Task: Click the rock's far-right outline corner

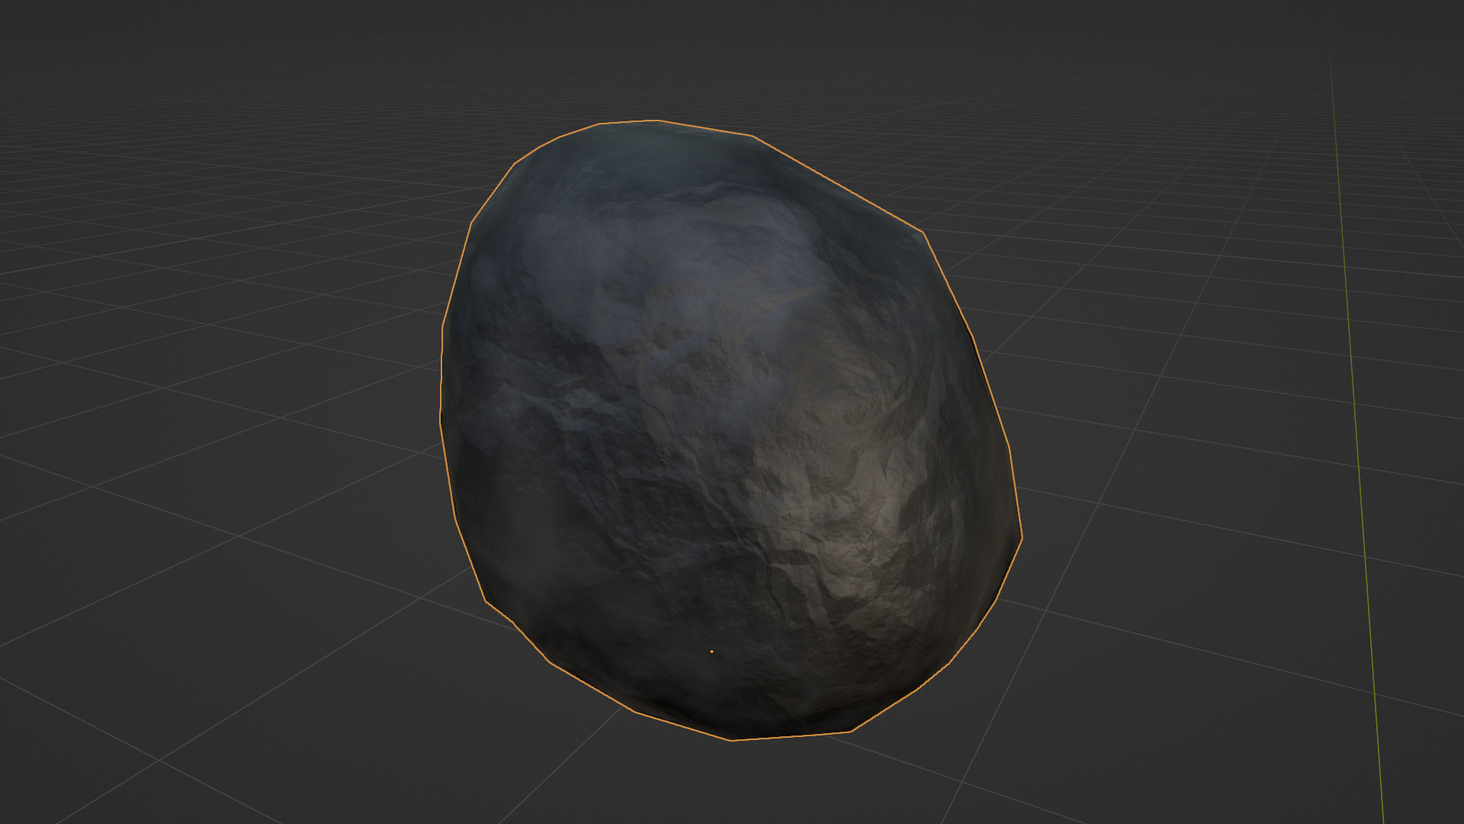Action: click(1021, 537)
